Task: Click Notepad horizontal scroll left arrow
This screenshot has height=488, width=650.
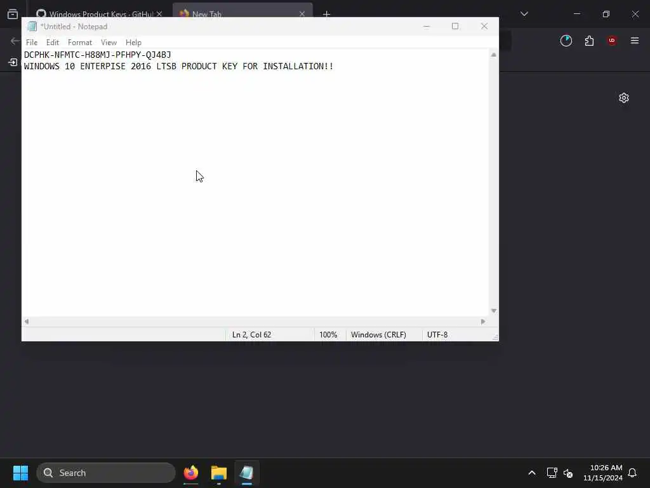Action: click(27, 322)
